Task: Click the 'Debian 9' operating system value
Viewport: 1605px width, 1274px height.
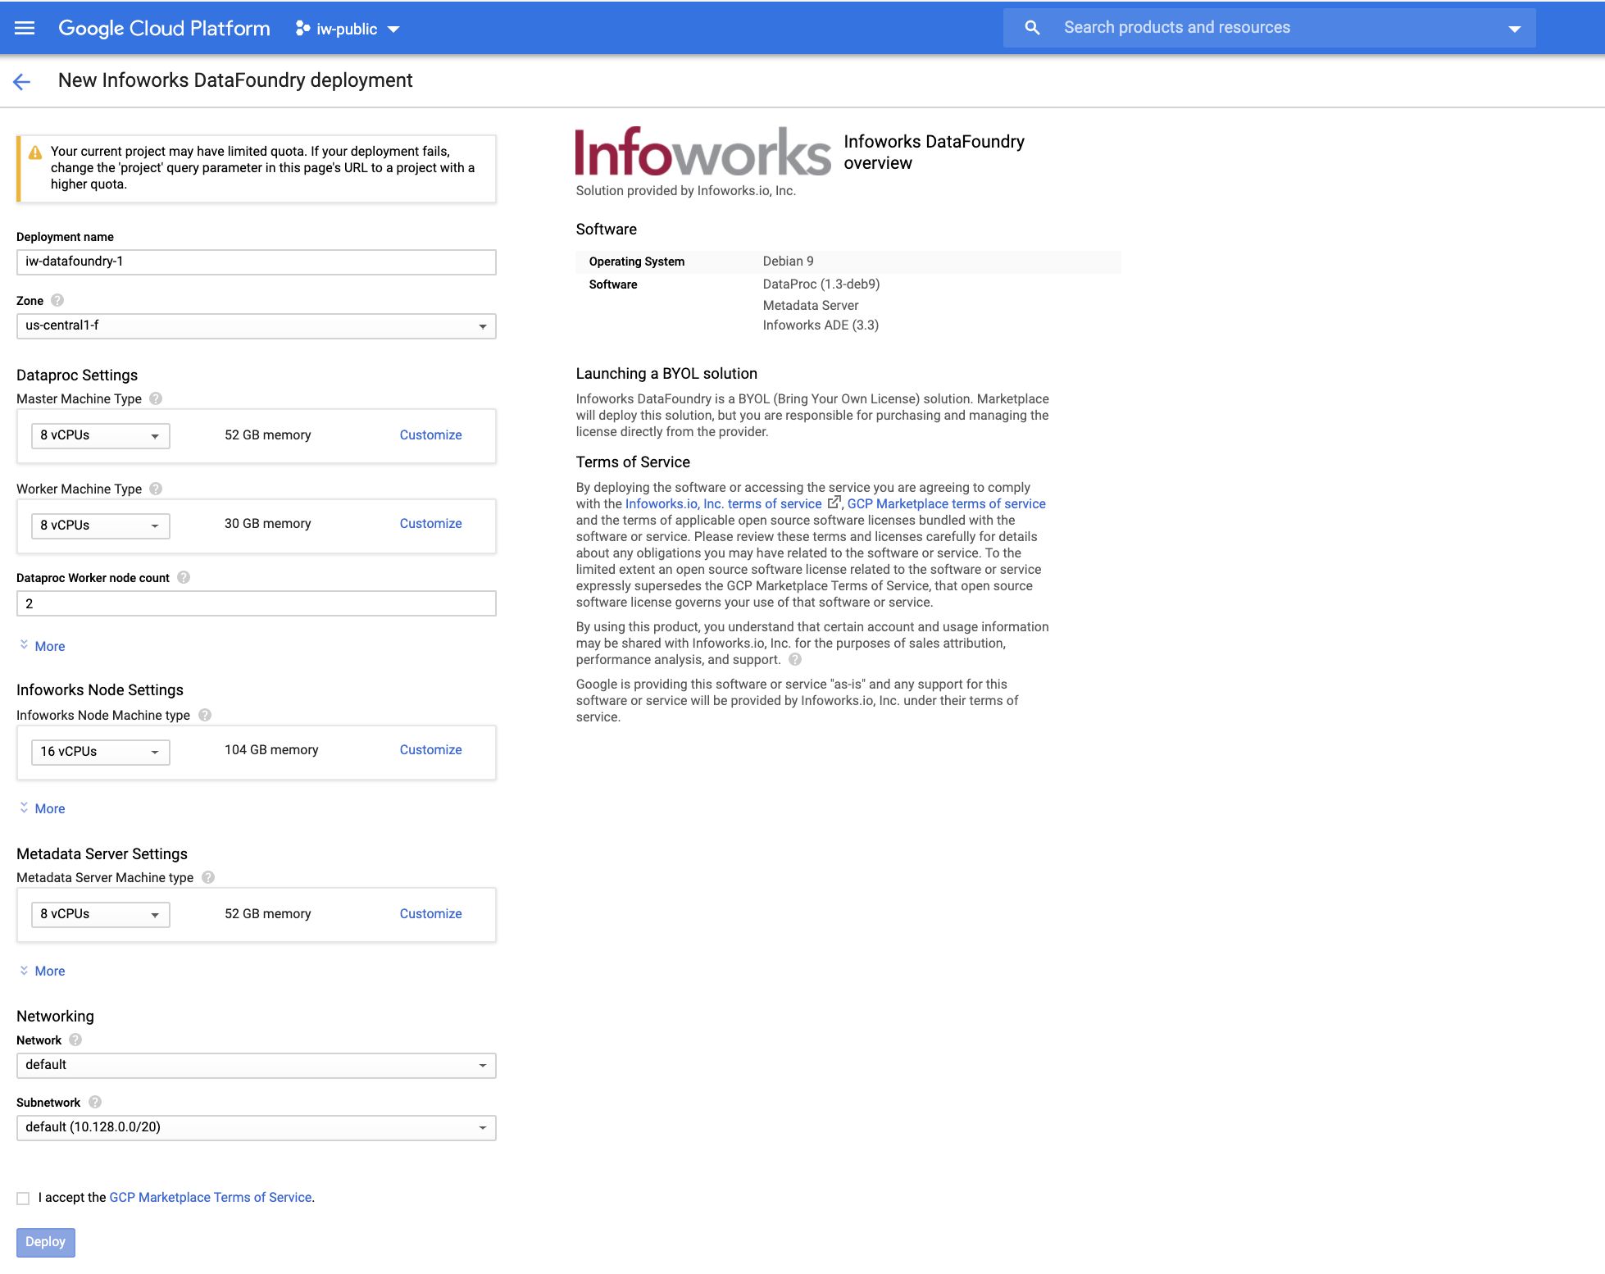Action: tap(788, 261)
